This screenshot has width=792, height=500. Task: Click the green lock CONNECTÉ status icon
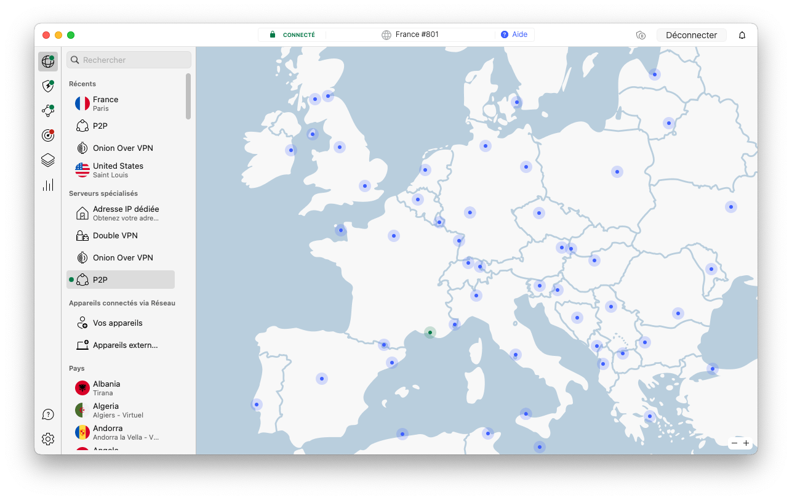click(273, 35)
